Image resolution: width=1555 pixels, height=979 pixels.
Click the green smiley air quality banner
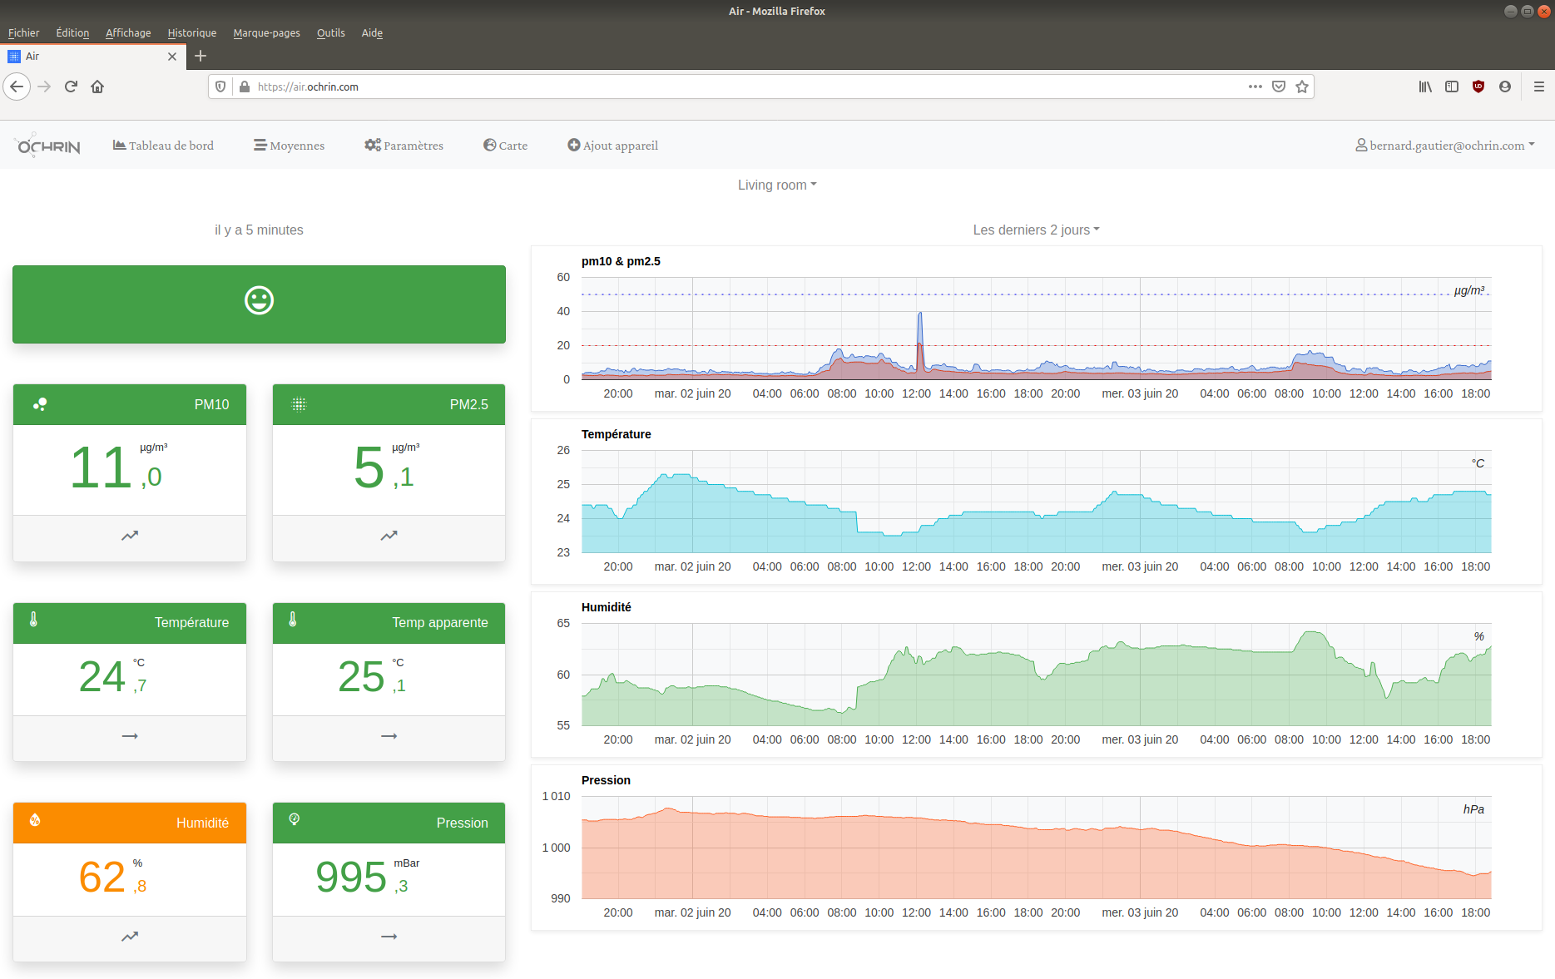click(259, 304)
